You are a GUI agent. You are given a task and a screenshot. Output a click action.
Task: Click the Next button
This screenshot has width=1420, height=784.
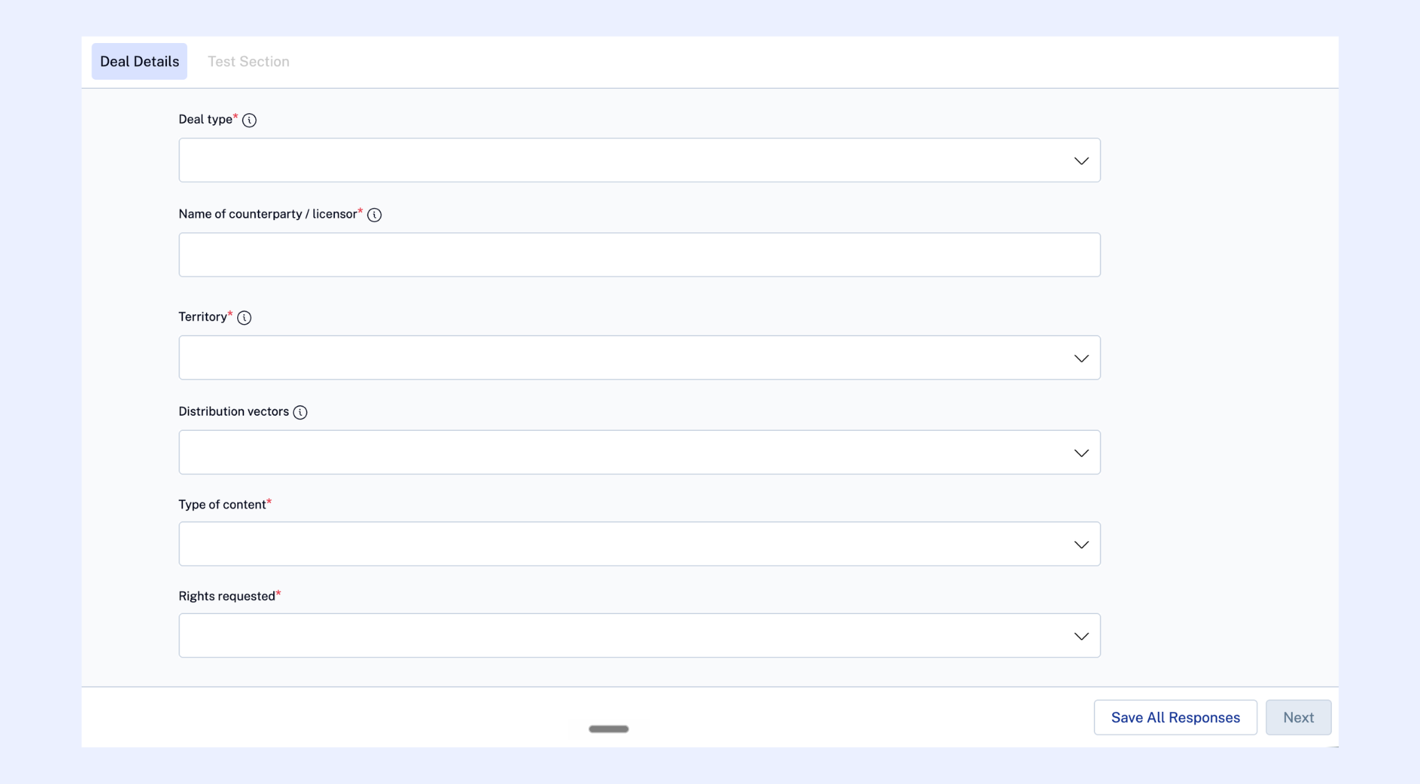click(1298, 717)
